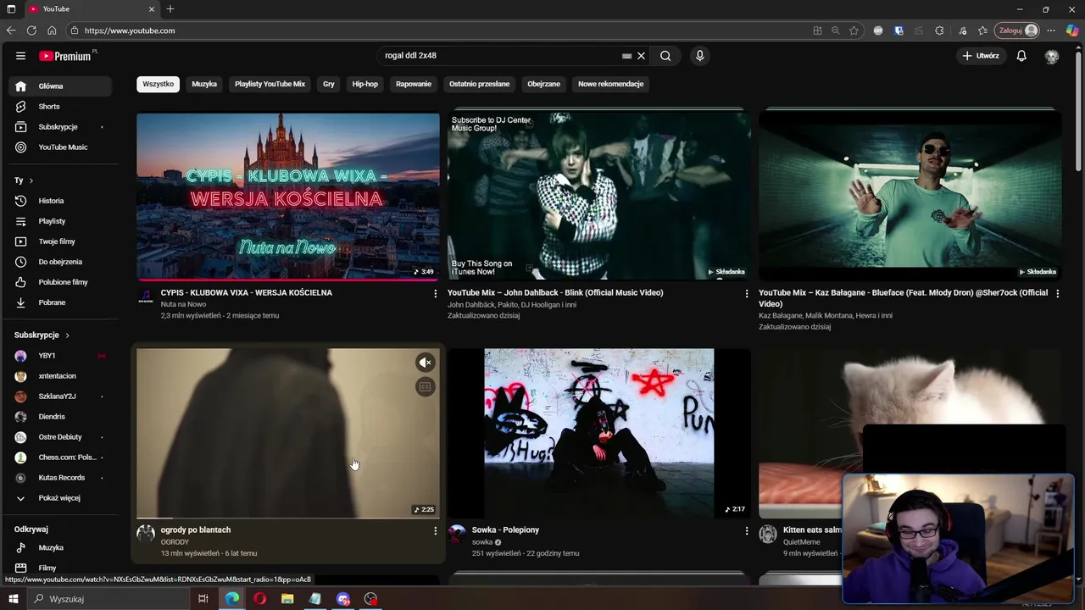Select the Gry filter chip

[329, 84]
